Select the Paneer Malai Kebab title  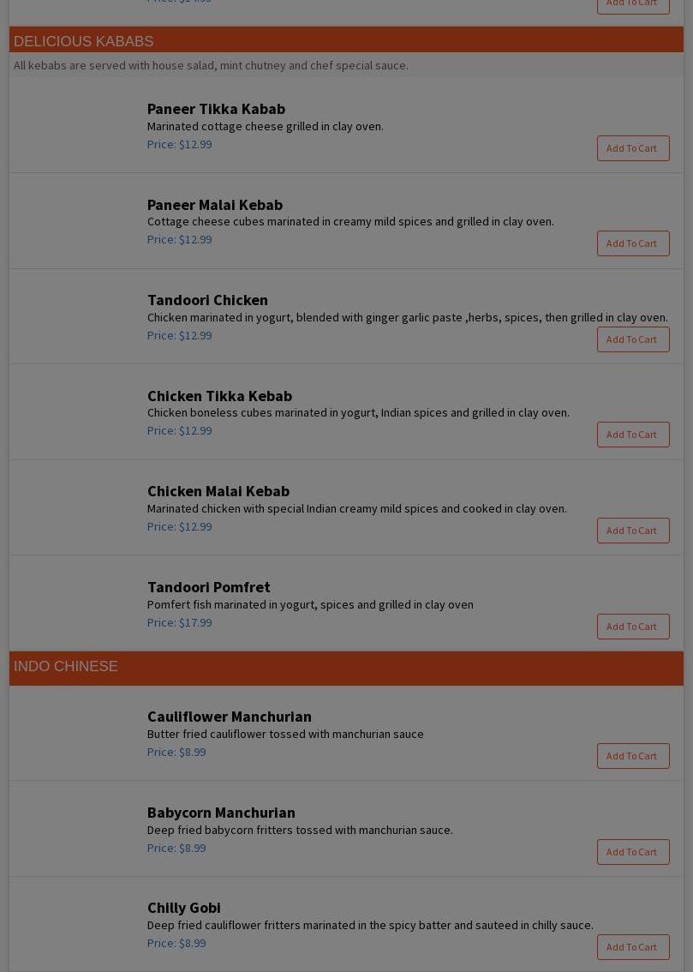(214, 204)
